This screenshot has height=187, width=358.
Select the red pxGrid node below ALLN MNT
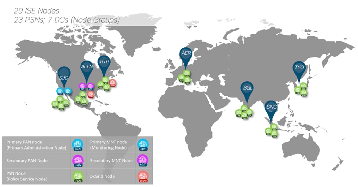(91, 94)
